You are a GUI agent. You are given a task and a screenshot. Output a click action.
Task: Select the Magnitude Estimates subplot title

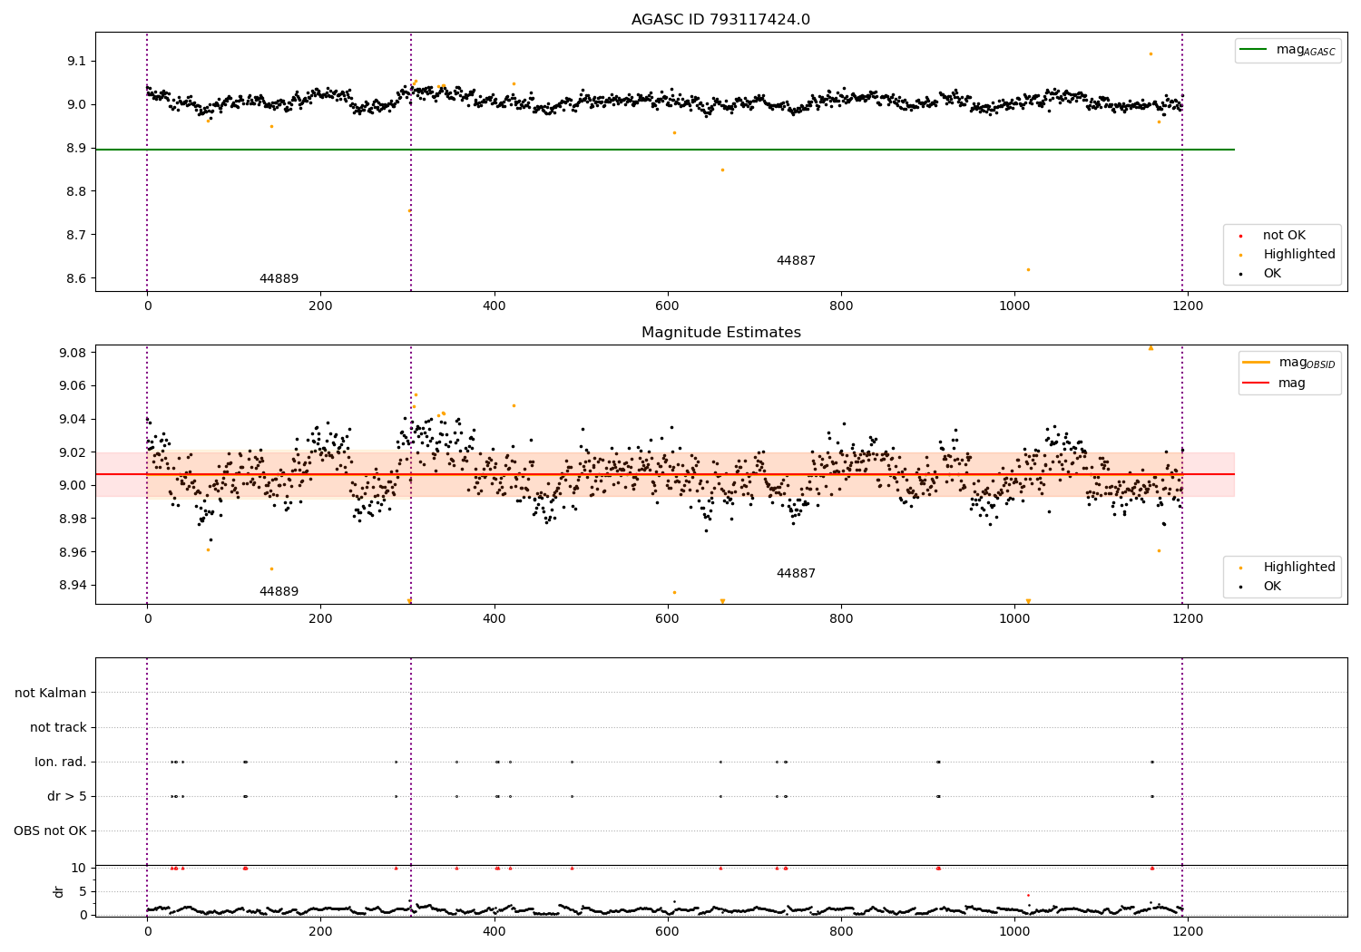click(x=720, y=333)
